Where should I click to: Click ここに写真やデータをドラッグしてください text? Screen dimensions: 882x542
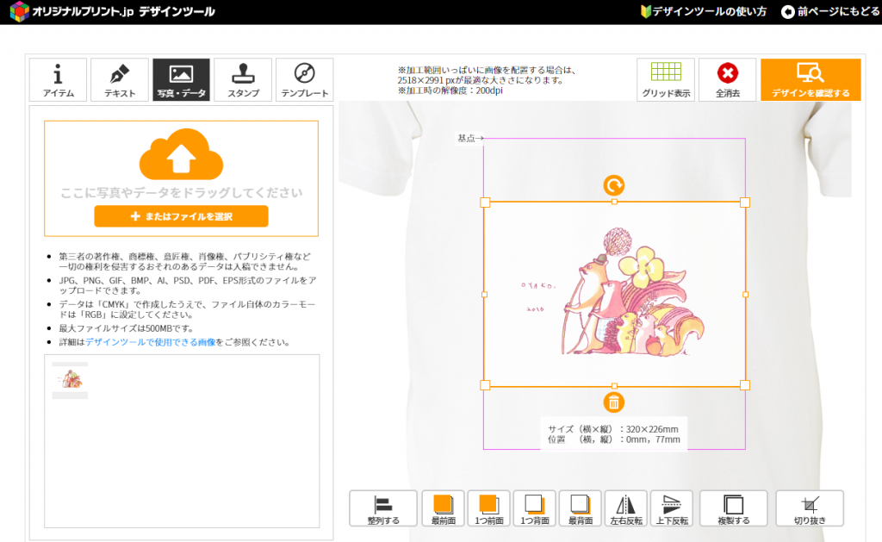click(181, 193)
